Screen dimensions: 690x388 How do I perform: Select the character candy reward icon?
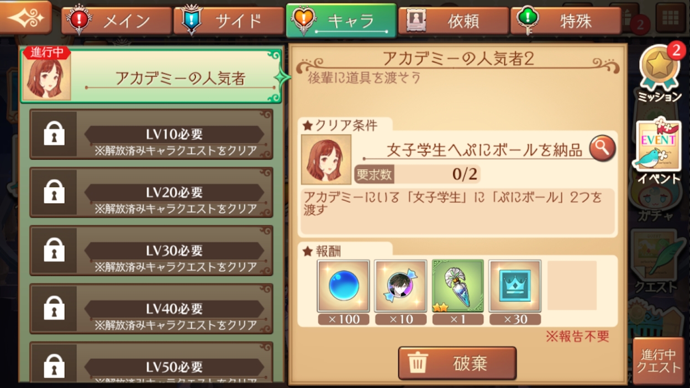pyautogui.click(x=401, y=286)
